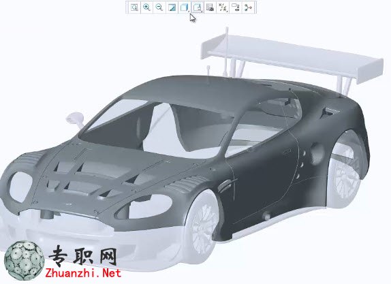Image resolution: width=391 pixels, height=284 pixels.
Task: Open the Saved Orientations icon
Action: click(x=198, y=7)
